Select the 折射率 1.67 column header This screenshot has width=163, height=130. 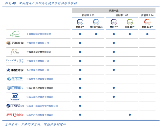(122, 16)
